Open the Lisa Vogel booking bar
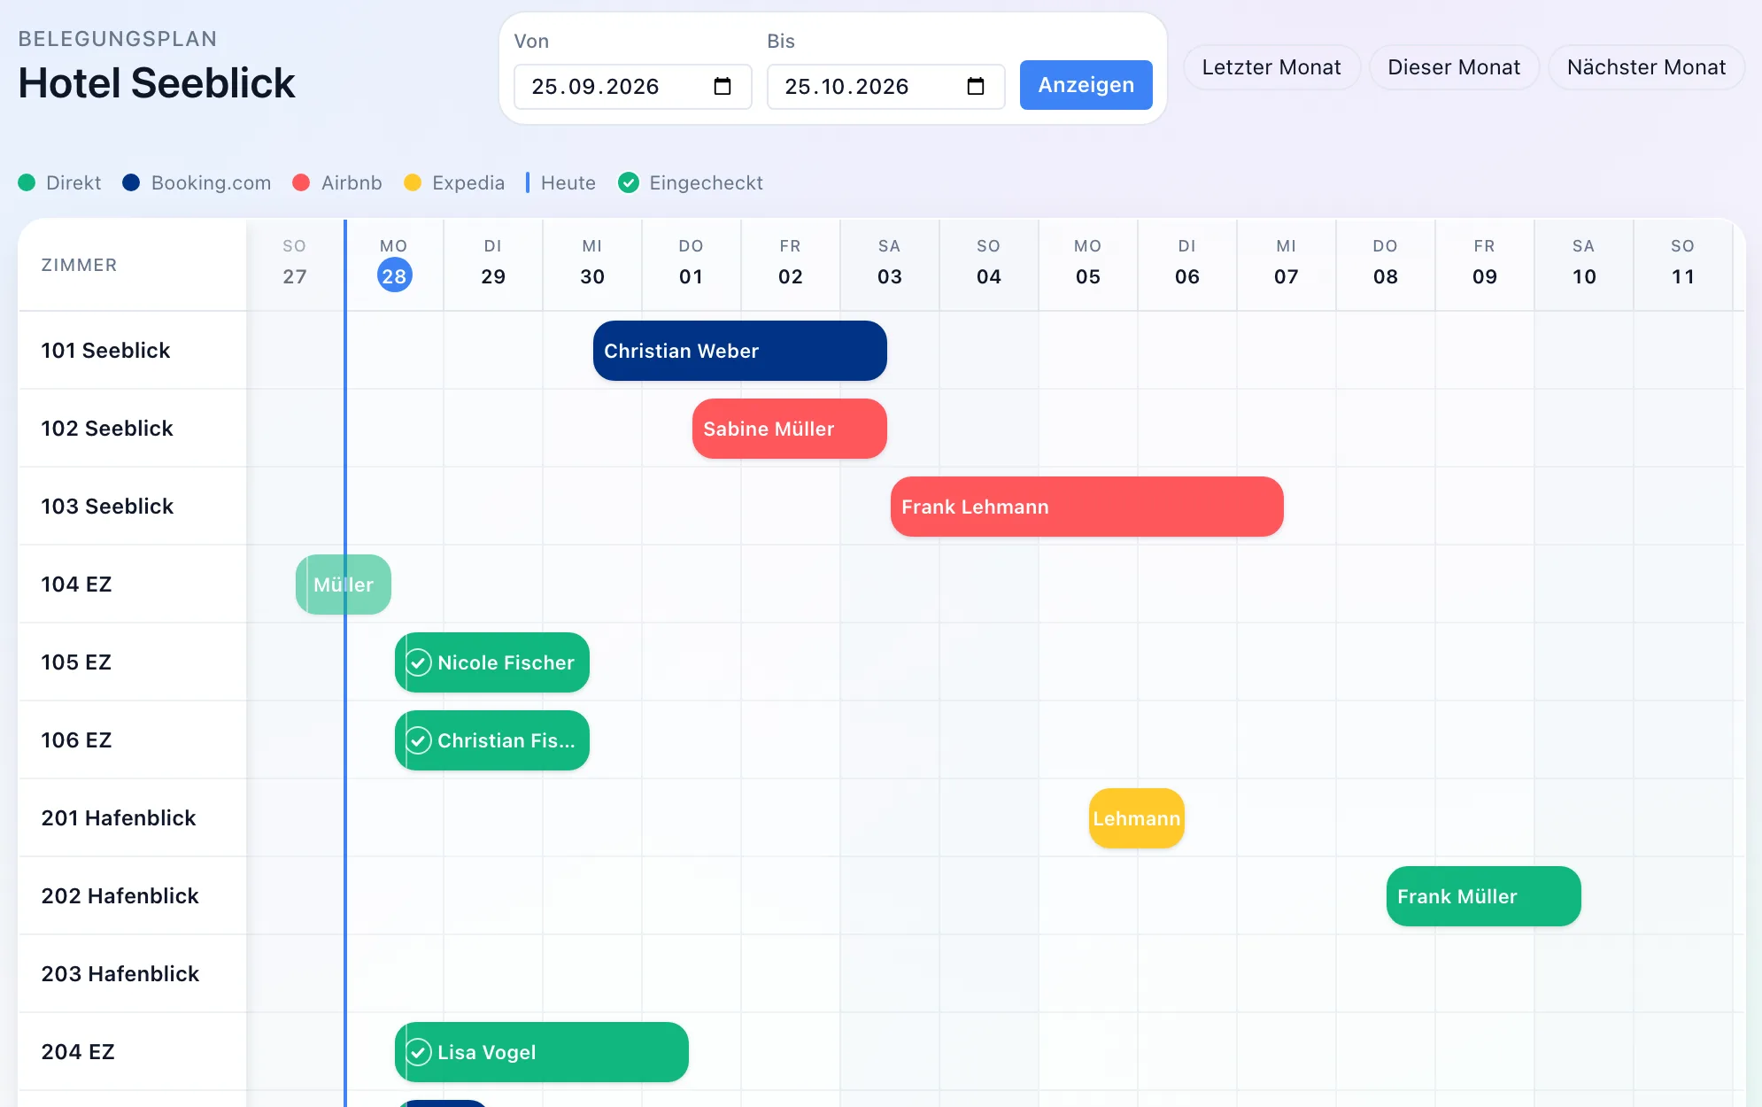Image resolution: width=1762 pixels, height=1107 pixels. pyautogui.click(x=541, y=1052)
